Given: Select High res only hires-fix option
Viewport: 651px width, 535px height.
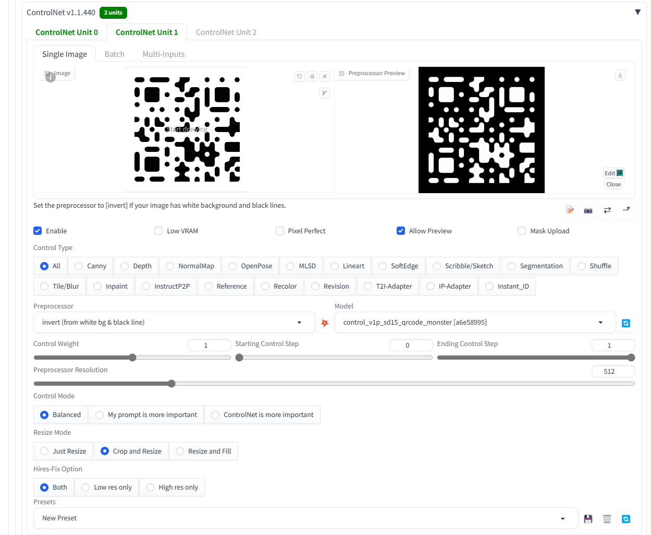Looking at the screenshot, I should point(172,488).
